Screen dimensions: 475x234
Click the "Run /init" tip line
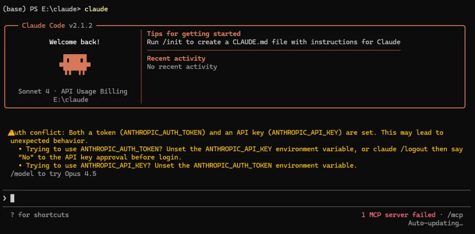tap(273, 42)
